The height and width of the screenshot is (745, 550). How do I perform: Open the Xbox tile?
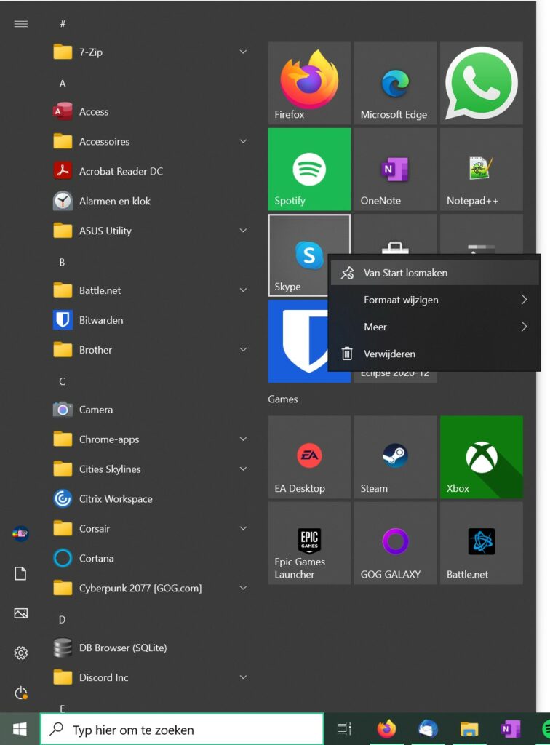481,457
